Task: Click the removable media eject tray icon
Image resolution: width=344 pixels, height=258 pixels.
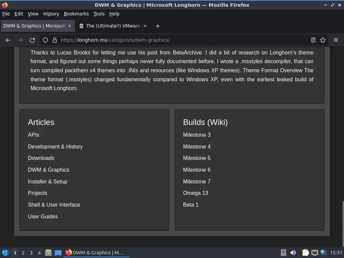Action: click(284, 253)
